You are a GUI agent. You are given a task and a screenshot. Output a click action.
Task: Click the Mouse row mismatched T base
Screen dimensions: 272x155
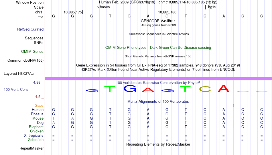click(54, 118)
